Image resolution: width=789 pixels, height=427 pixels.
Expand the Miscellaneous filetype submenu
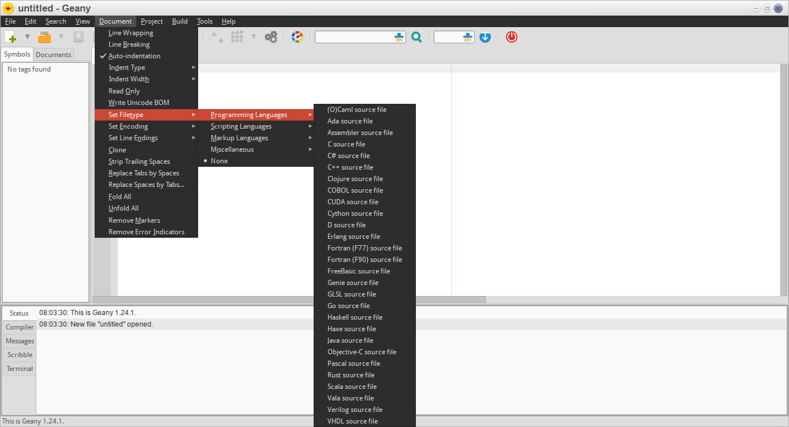click(256, 149)
